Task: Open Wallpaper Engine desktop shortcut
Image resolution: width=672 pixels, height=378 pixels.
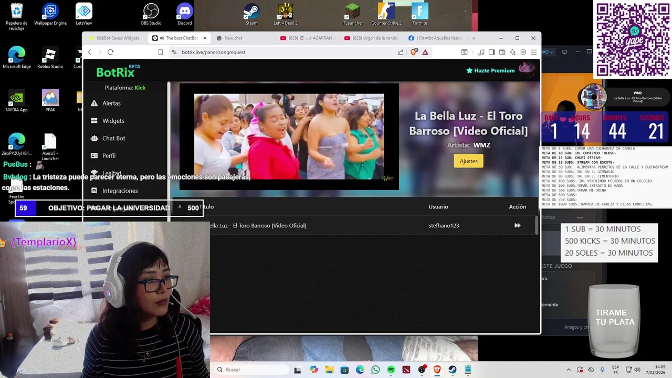Action: [50, 14]
